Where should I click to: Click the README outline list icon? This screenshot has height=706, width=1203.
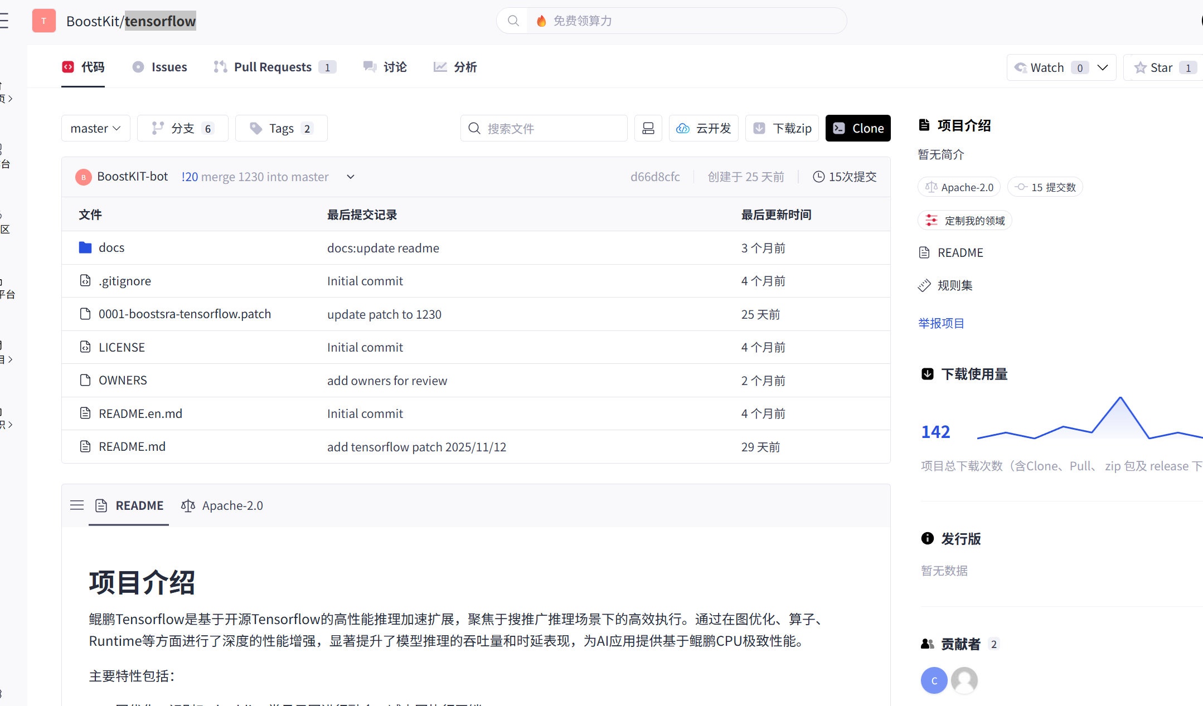pos(77,505)
